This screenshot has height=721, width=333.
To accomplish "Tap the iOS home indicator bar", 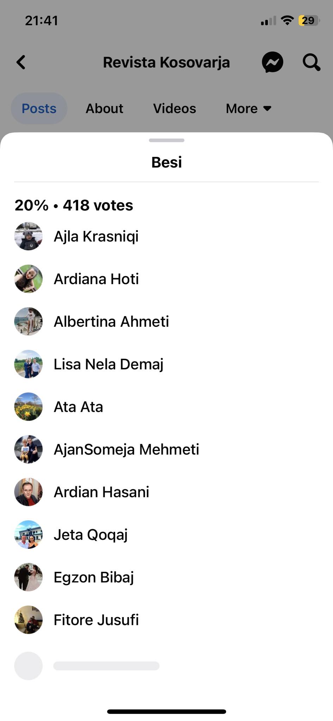I will [x=166, y=711].
